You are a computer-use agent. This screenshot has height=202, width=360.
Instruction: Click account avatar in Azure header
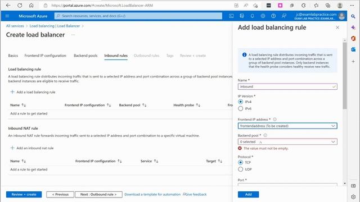(x=341, y=16)
